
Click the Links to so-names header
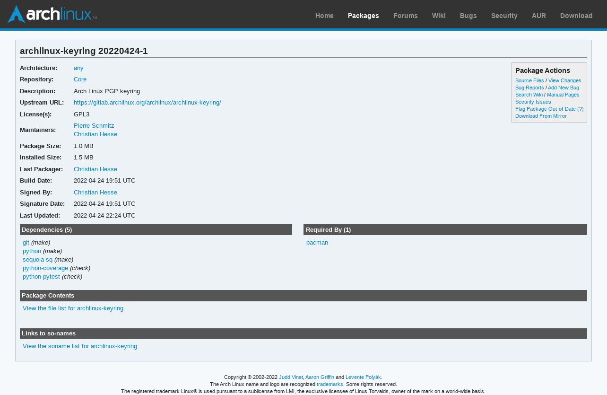pos(303,334)
